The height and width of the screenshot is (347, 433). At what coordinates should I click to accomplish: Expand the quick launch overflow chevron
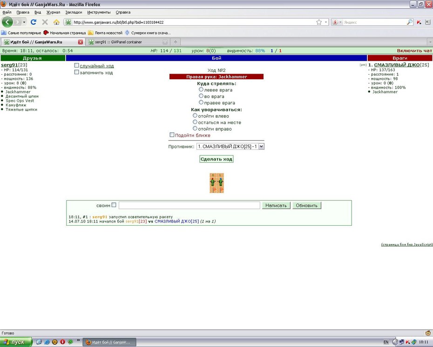point(78,340)
